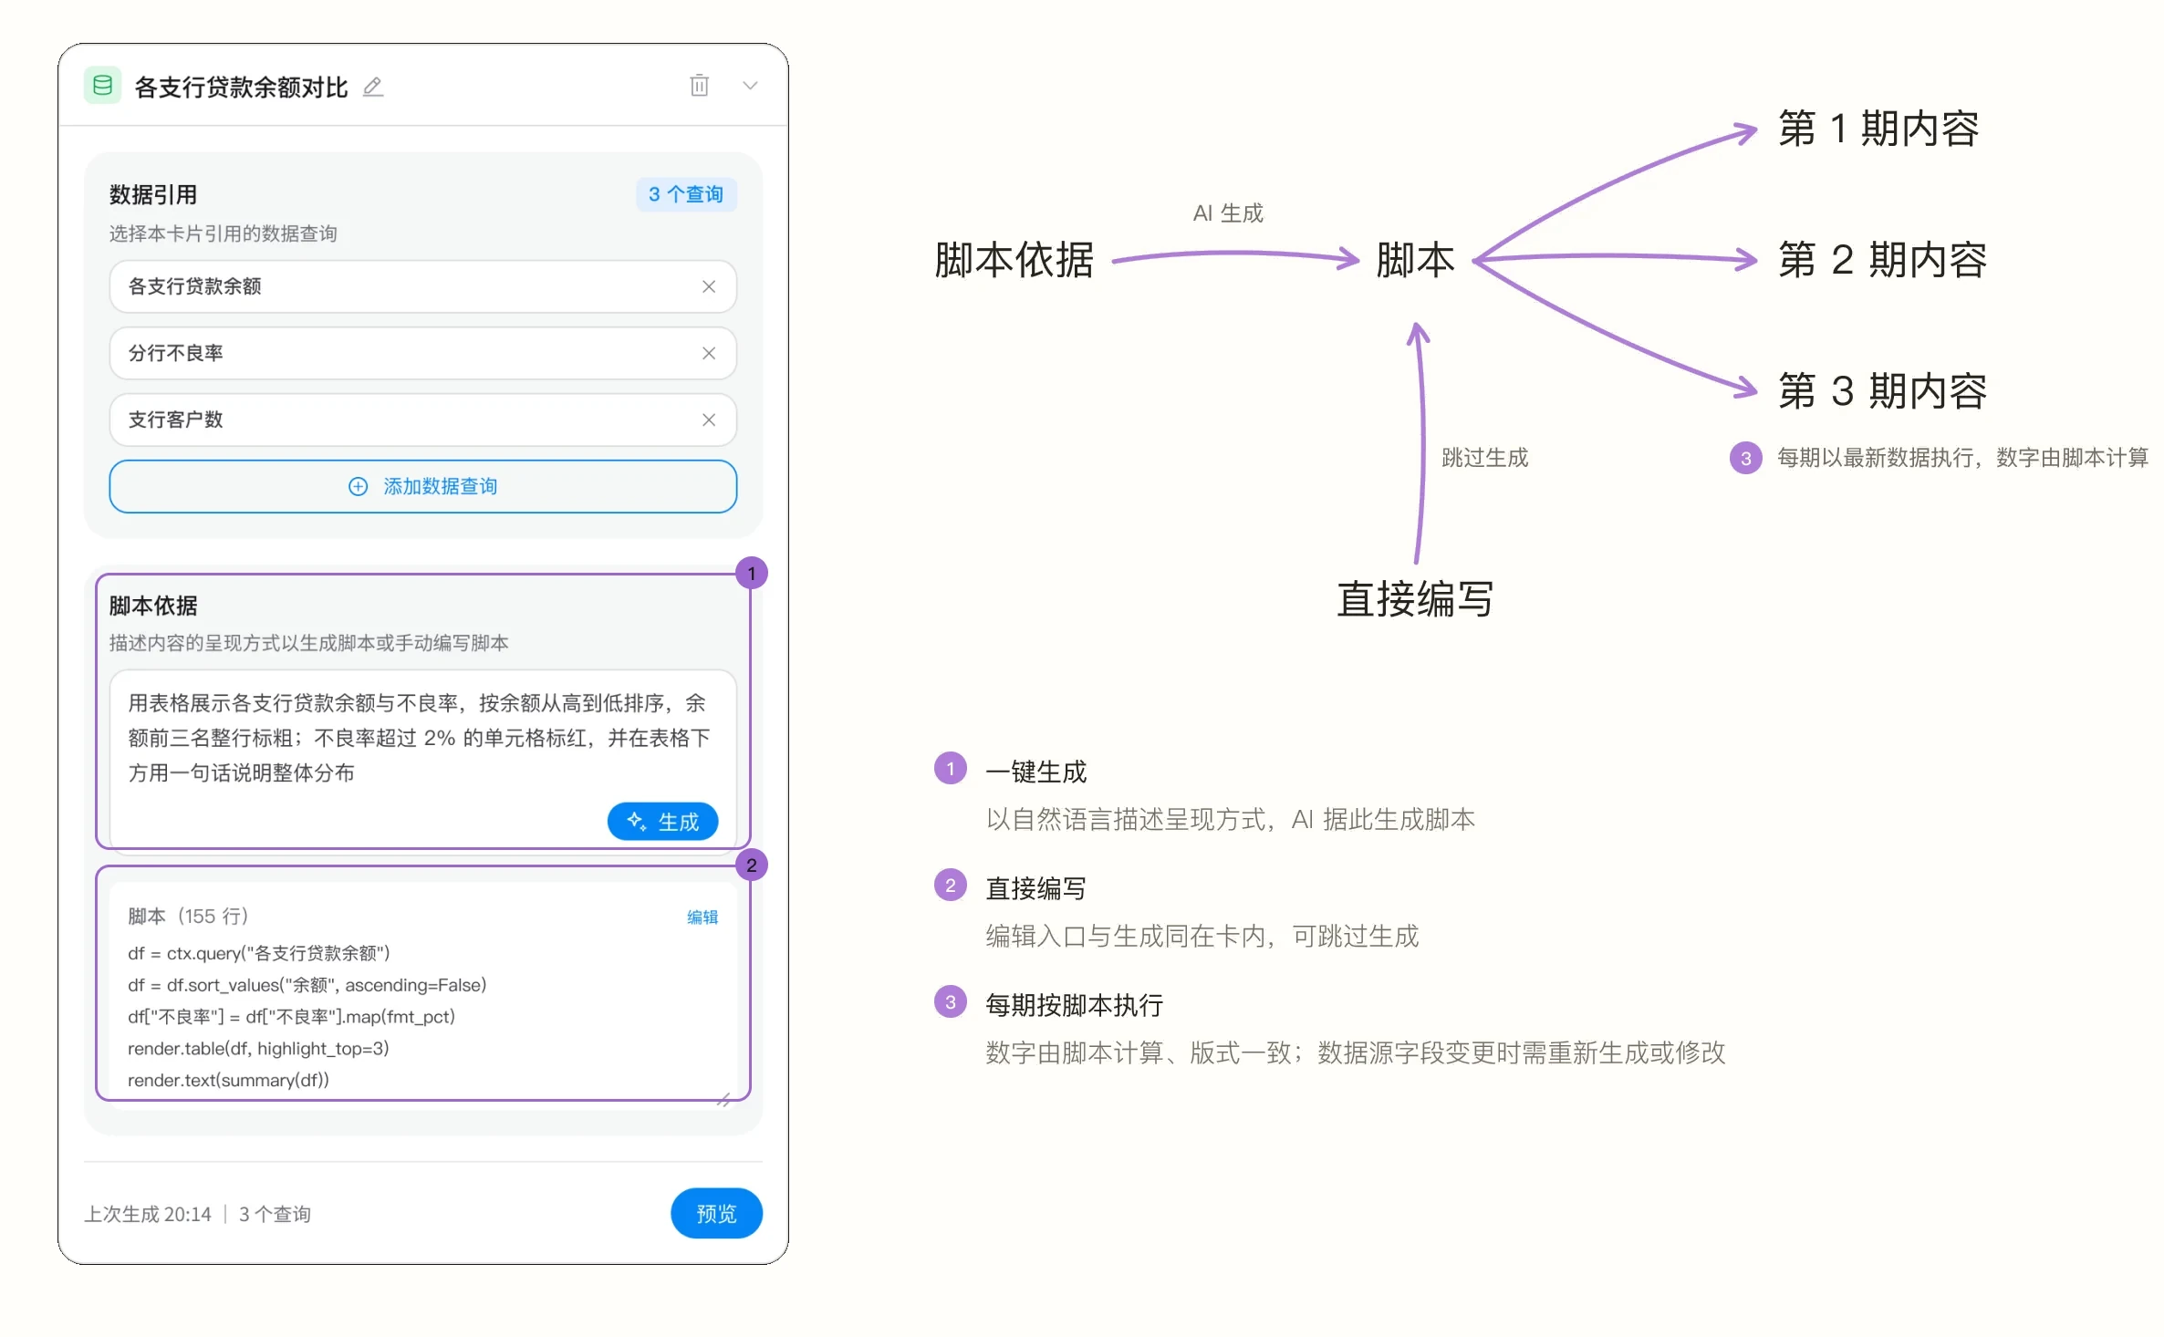Click the 上次生成 20:14 status text
2164x1337 pixels.
pyautogui.click(x=148, y=1214)
